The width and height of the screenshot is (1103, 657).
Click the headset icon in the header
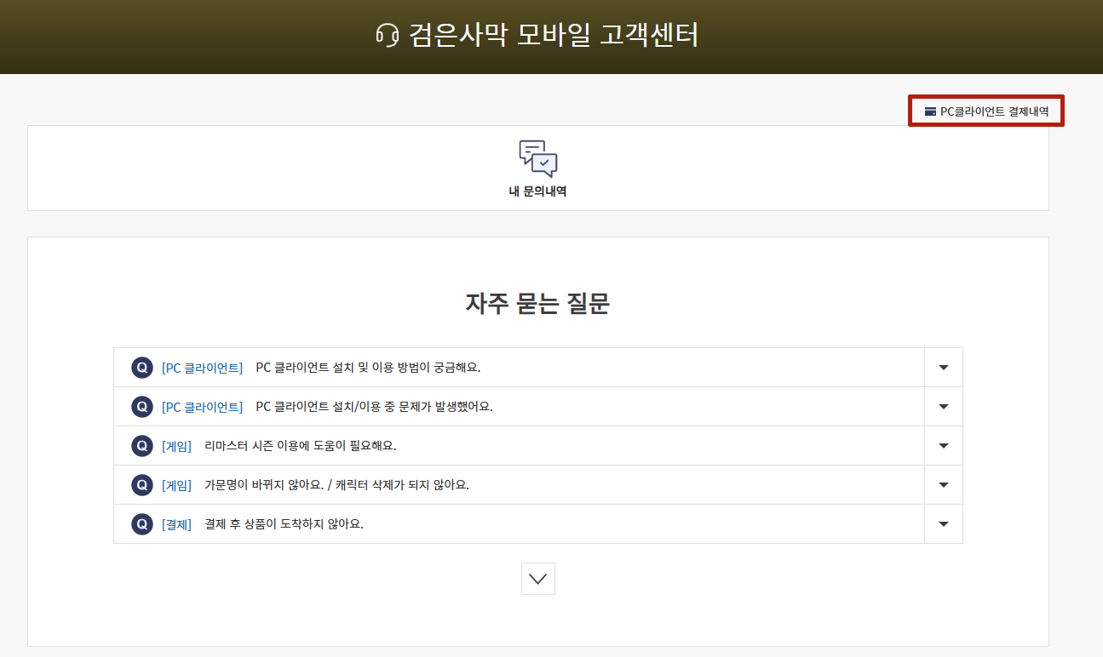pyautogui.click(x=388, y=36)
